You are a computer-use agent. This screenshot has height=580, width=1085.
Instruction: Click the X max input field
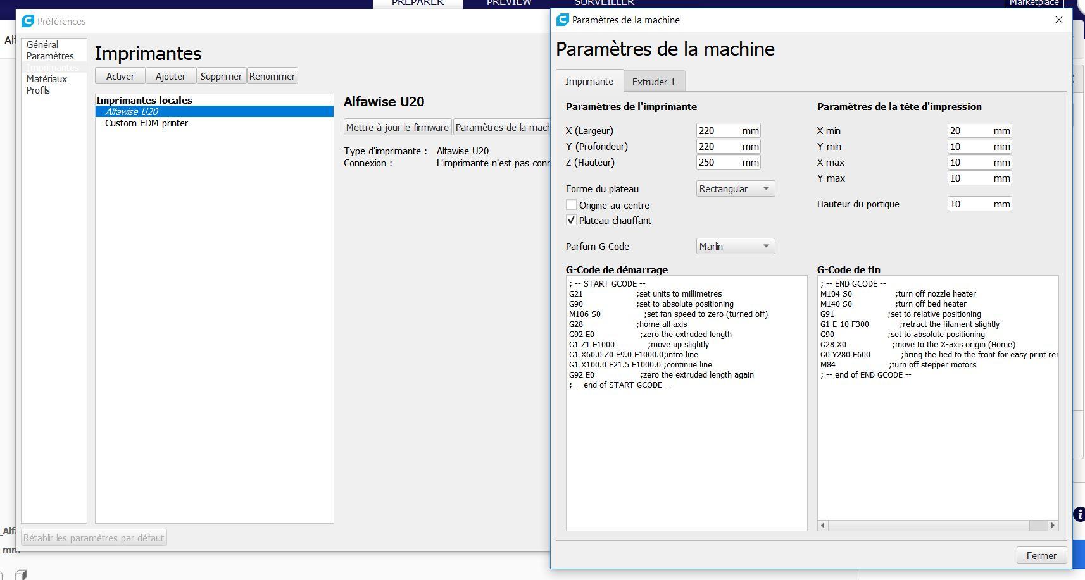tap(979, 162)
